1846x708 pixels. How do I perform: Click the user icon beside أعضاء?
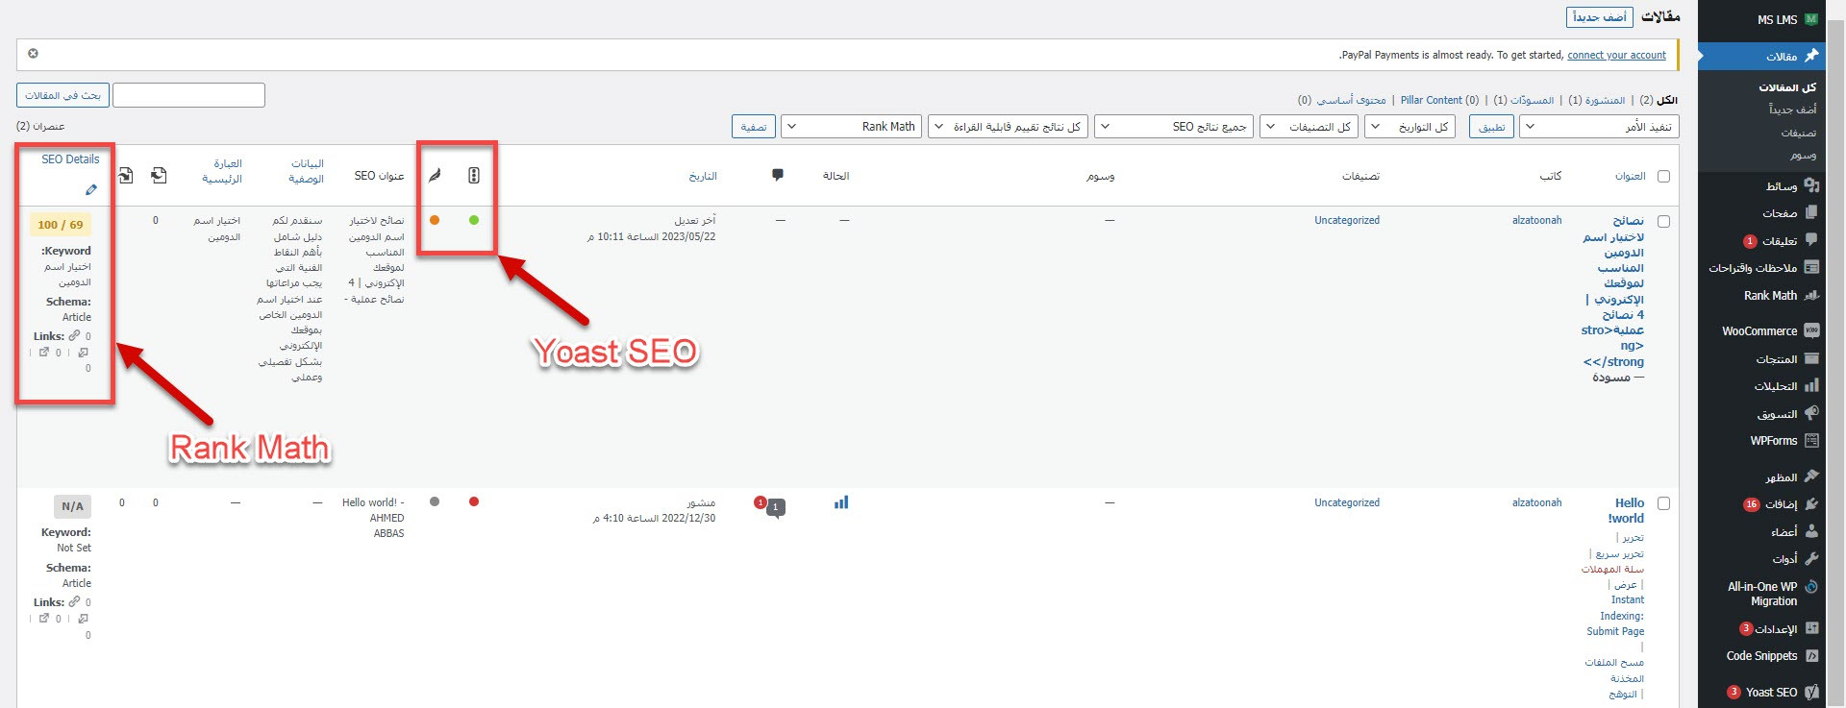pyautogui.click(x=1811, y=531)
